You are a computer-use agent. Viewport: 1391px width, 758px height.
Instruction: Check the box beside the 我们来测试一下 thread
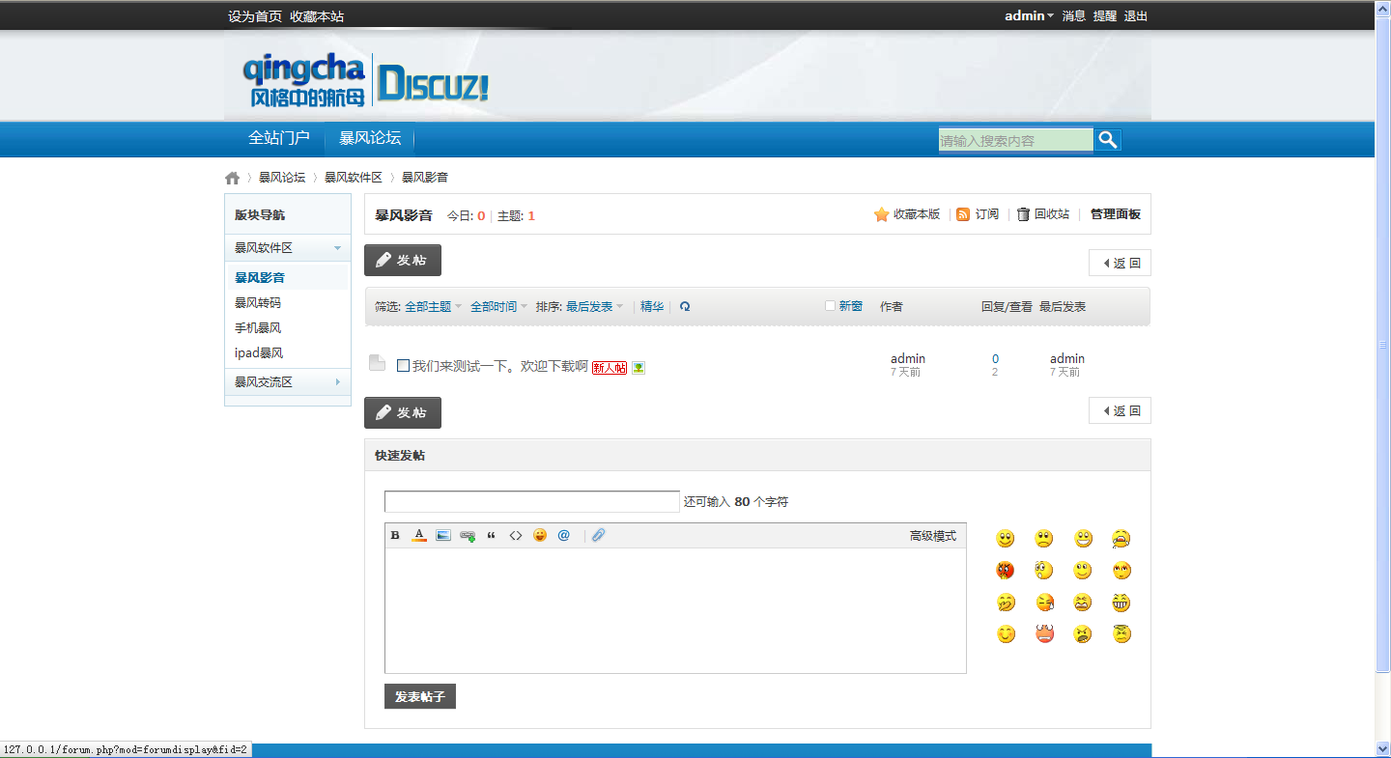pyautogui.click(x=404, y=366)
